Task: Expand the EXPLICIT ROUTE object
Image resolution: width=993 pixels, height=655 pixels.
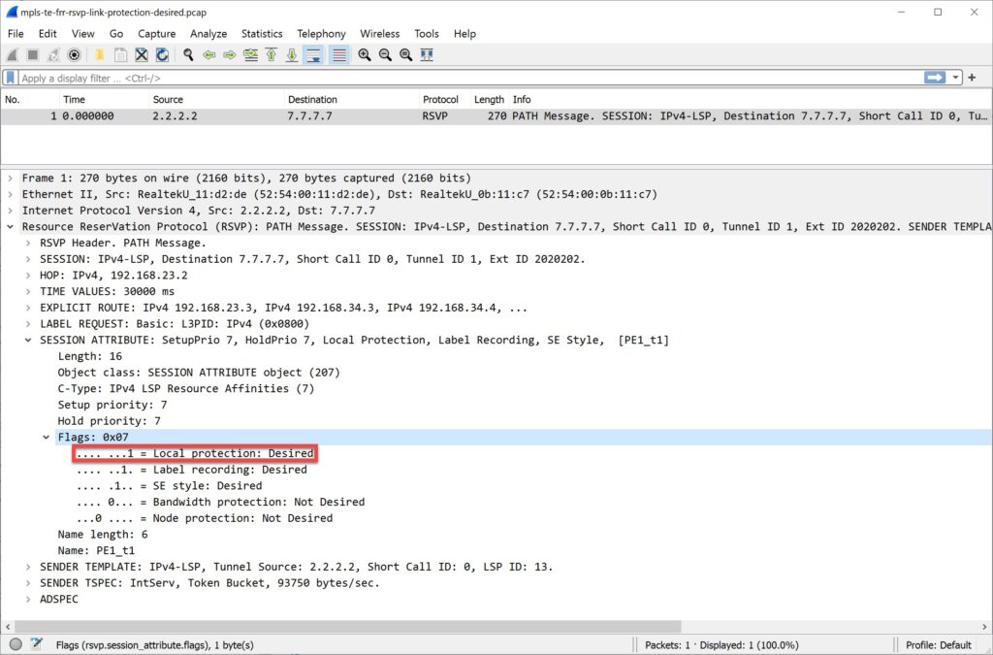Action: (28, 308)
